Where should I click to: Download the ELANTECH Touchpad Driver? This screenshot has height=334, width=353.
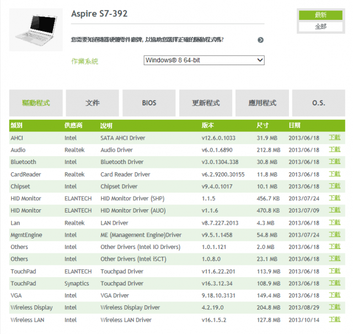(x=335, y=271)
